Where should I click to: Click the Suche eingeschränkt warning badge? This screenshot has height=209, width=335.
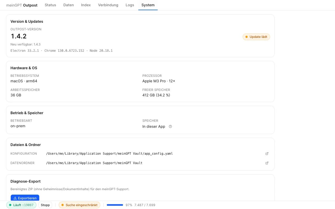point(79,205)
